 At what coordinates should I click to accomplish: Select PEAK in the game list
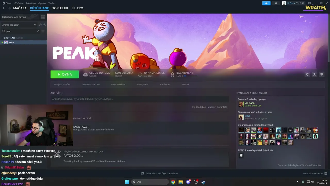23,42
